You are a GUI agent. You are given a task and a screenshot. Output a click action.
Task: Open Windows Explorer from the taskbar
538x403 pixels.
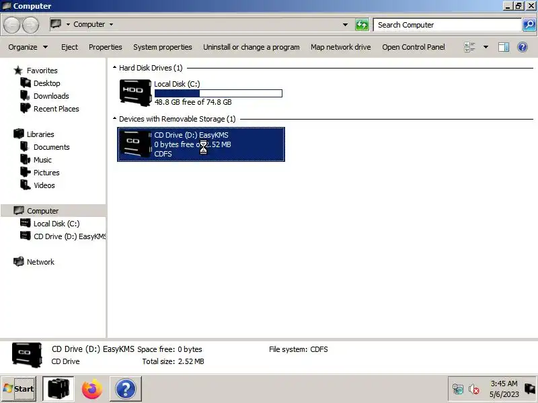pos(59,389)
